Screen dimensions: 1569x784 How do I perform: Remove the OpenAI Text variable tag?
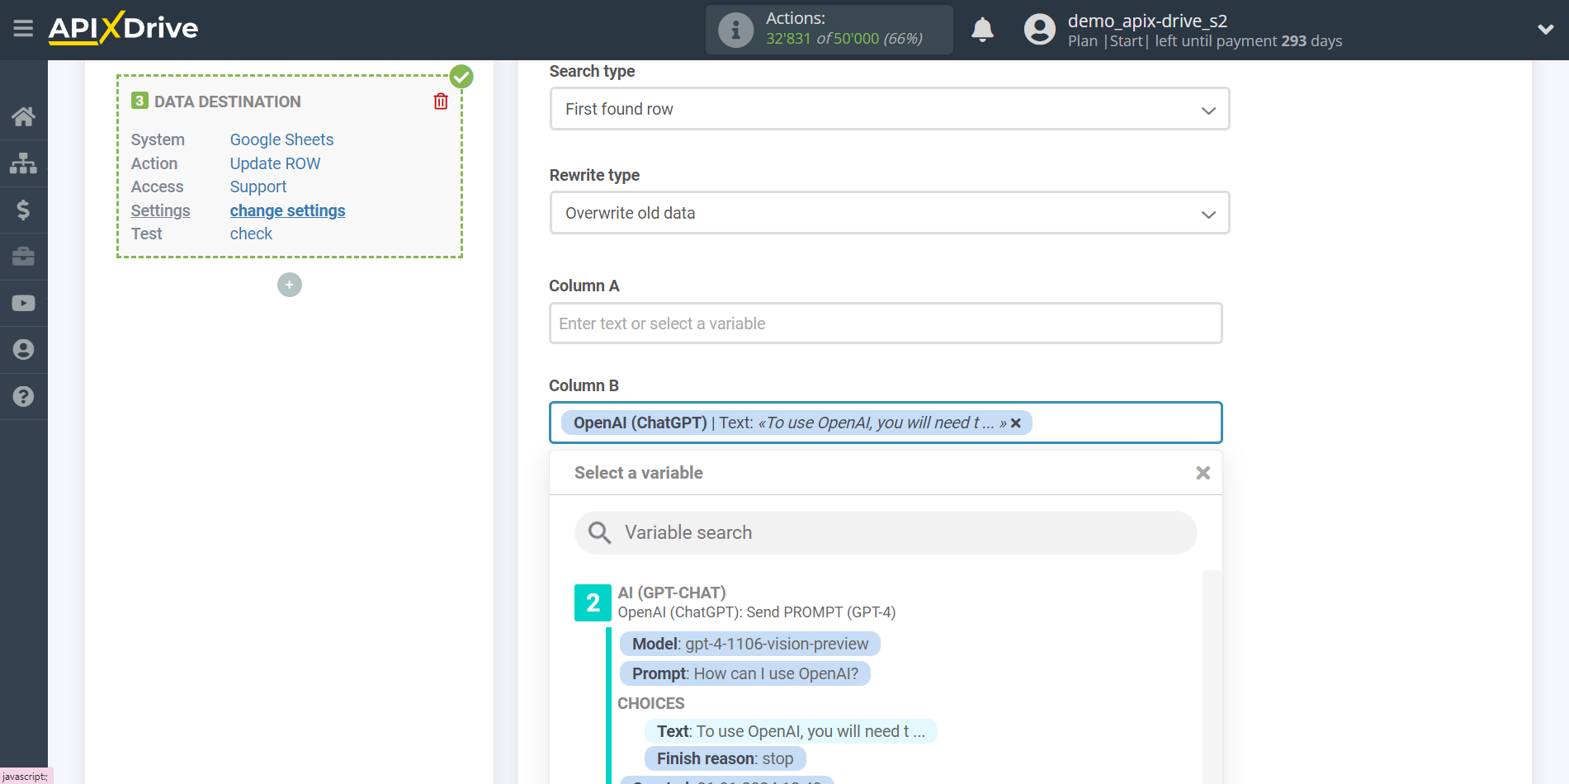pyautogui.click(x=1016, y=423)
